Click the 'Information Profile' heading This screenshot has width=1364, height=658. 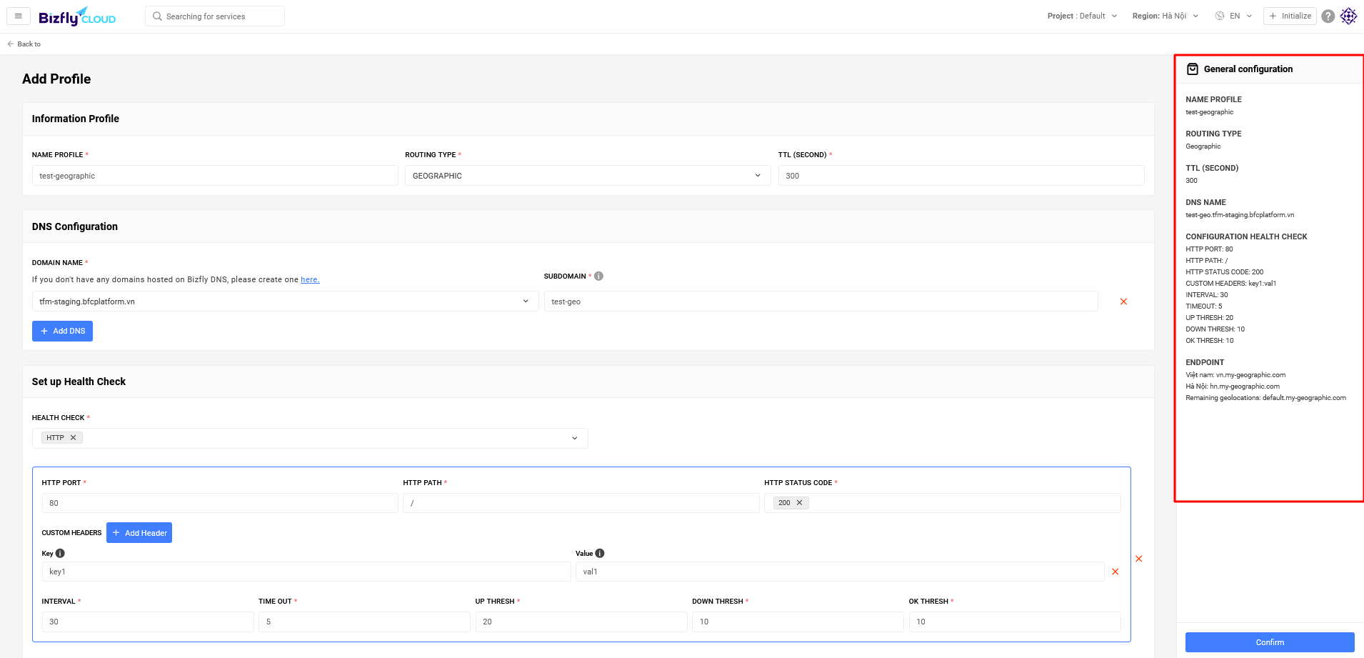click(x=76, y=119)
